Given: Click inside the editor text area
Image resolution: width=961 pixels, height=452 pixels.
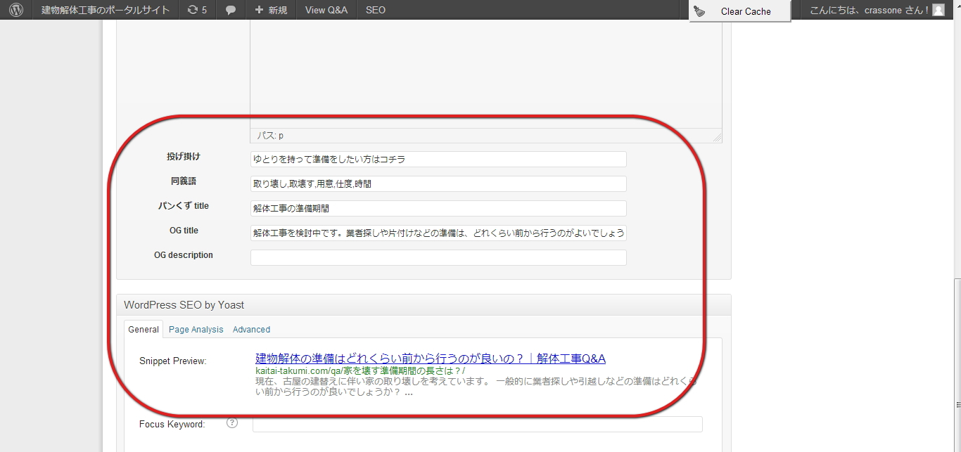Looking at the screenshot, I should [x=485, y=74].
